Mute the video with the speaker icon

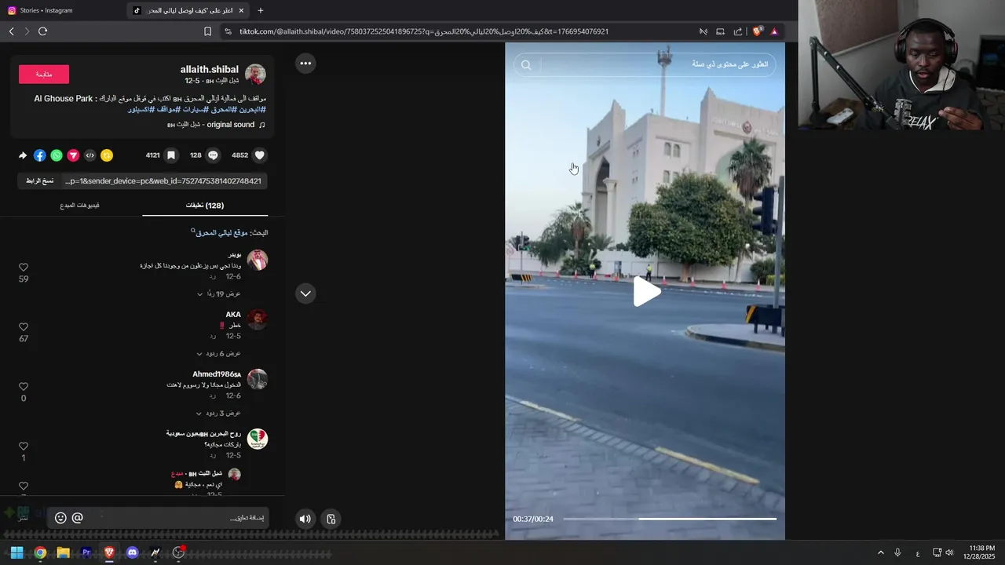[x=305, y=519]
